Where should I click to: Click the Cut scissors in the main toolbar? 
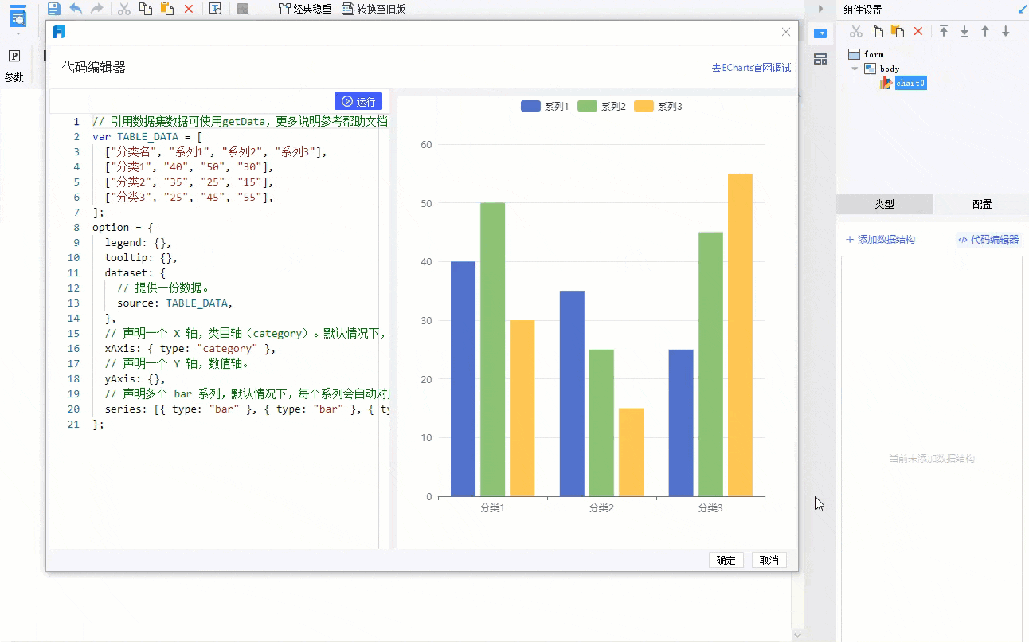(x=123, y=9)
